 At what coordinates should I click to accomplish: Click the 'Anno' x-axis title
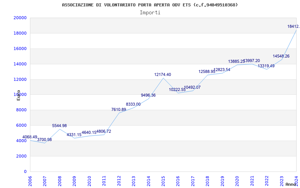290,184
